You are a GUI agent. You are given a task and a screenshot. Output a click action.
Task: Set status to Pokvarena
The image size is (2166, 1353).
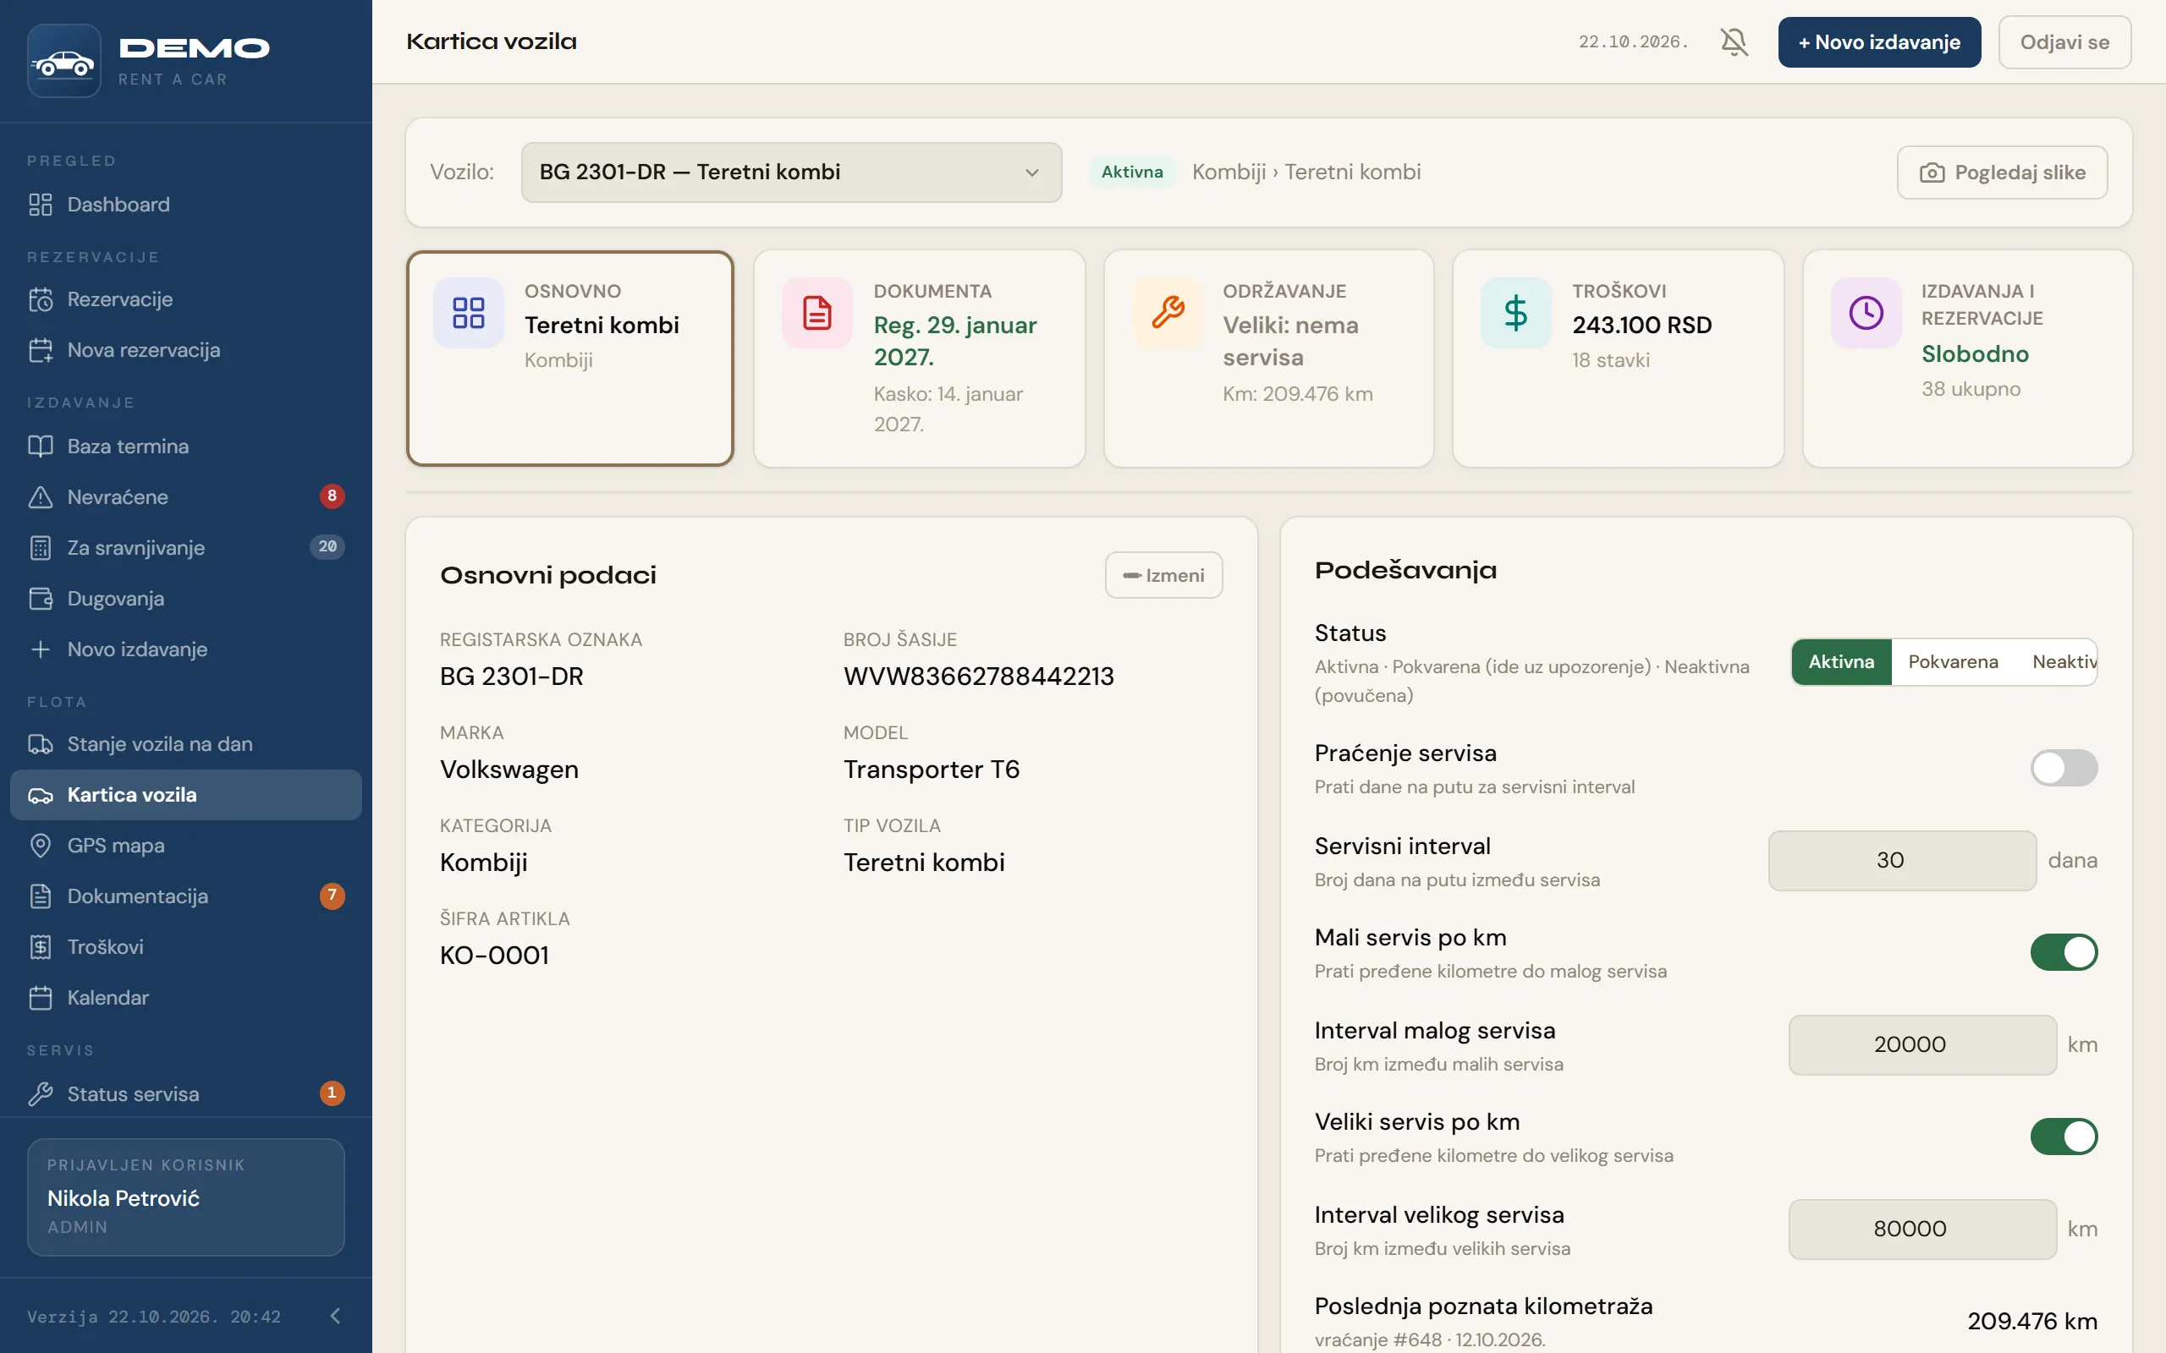[1953, 662]
